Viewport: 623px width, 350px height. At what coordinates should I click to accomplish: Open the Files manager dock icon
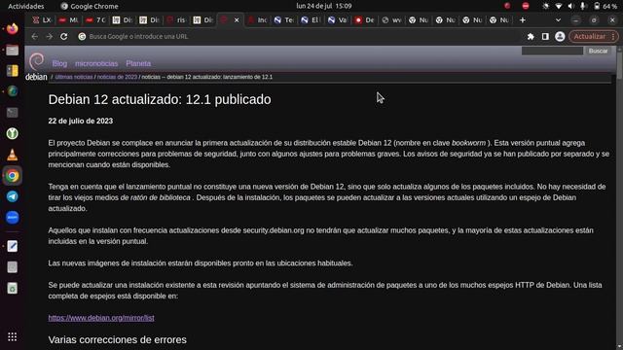[x=13, y=50]
